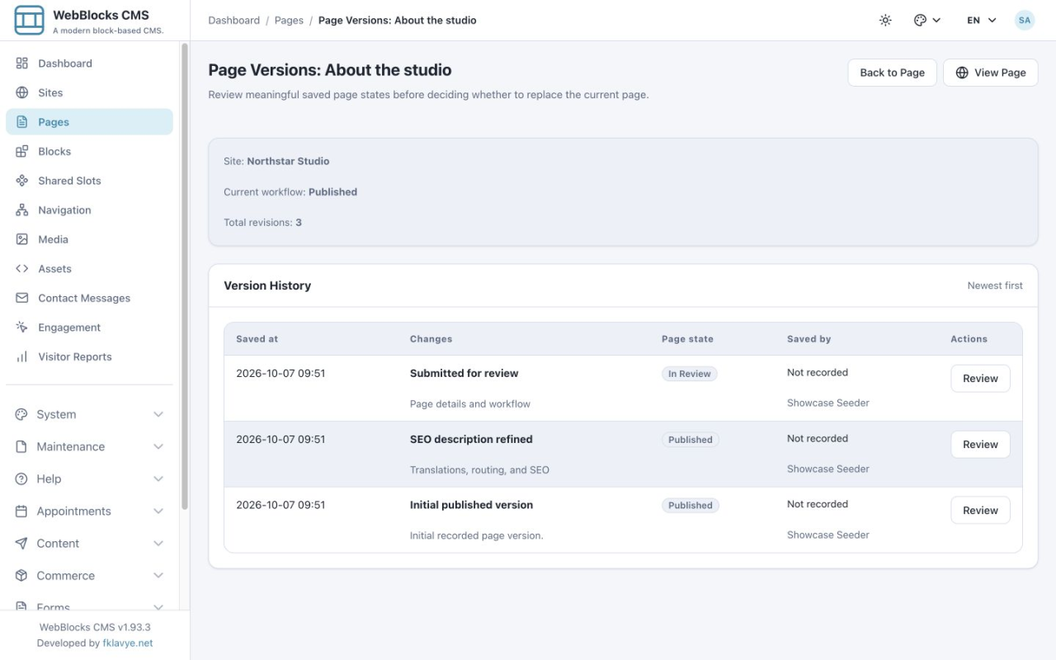This screenshot has width=1056, height=660.
Task: Click the Engagement cursor-click icon
Action: click(22, 328)
